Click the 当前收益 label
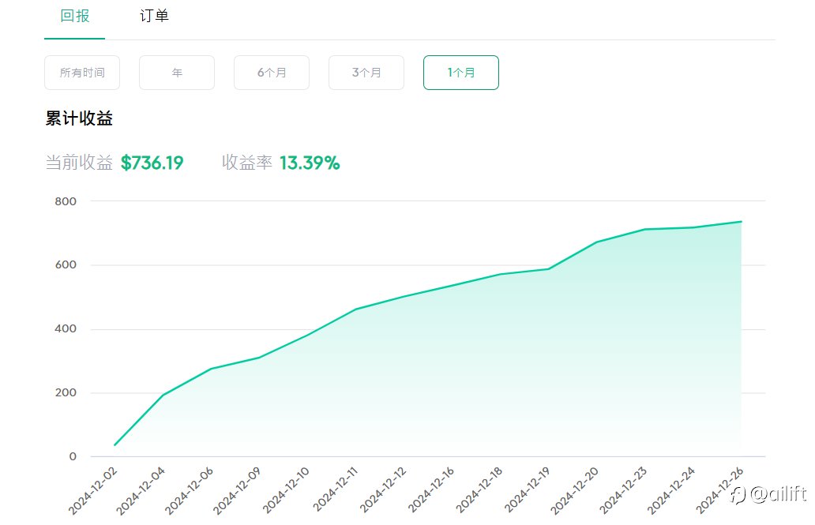Viewport: 815px width, 525px height. pos(79,163)
